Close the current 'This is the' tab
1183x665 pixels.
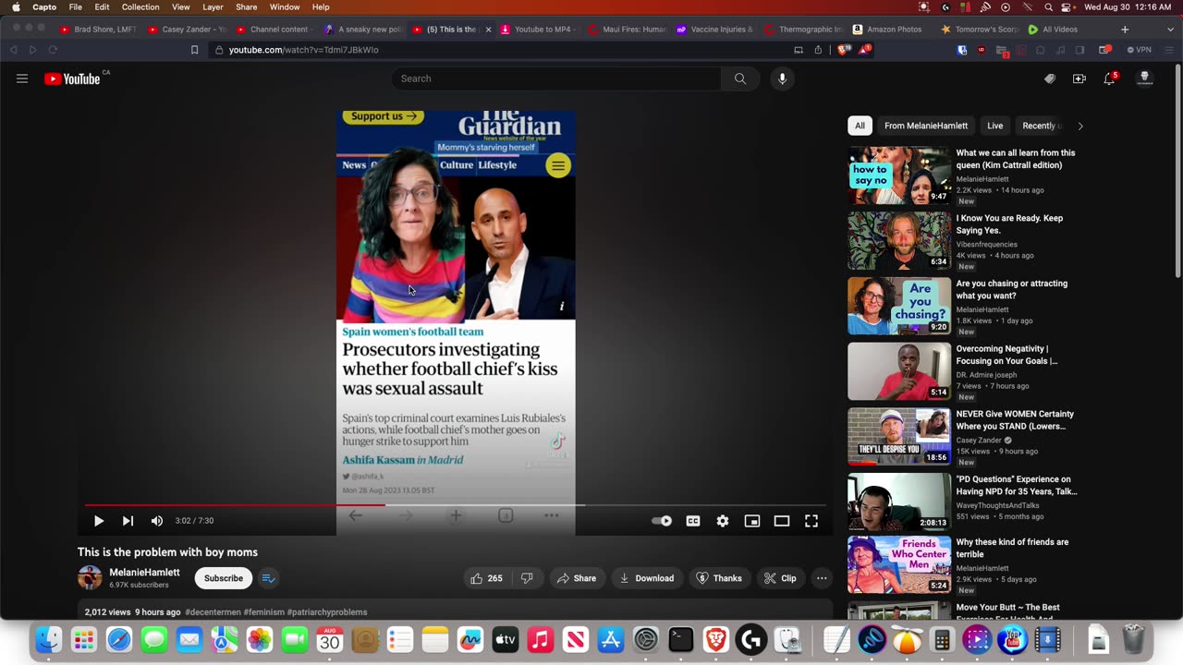point(488,30)
